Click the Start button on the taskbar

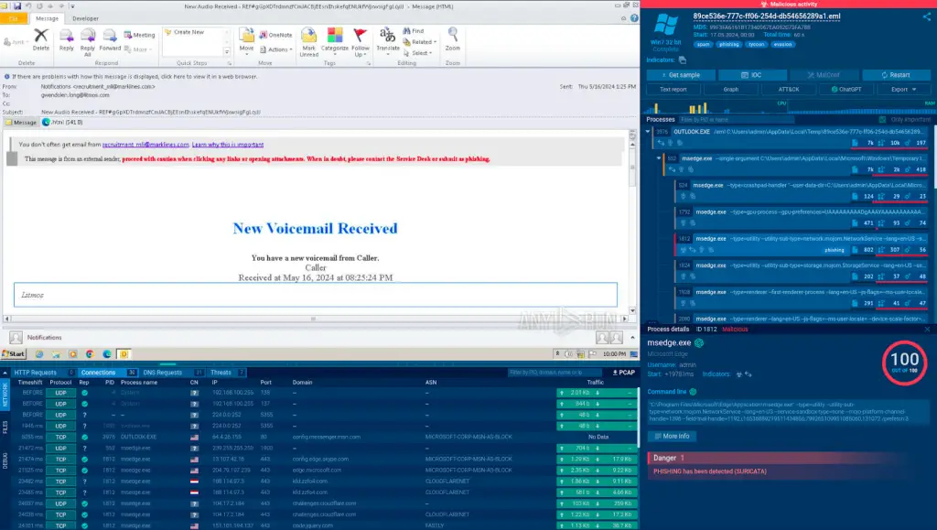(x=14, y=353)
